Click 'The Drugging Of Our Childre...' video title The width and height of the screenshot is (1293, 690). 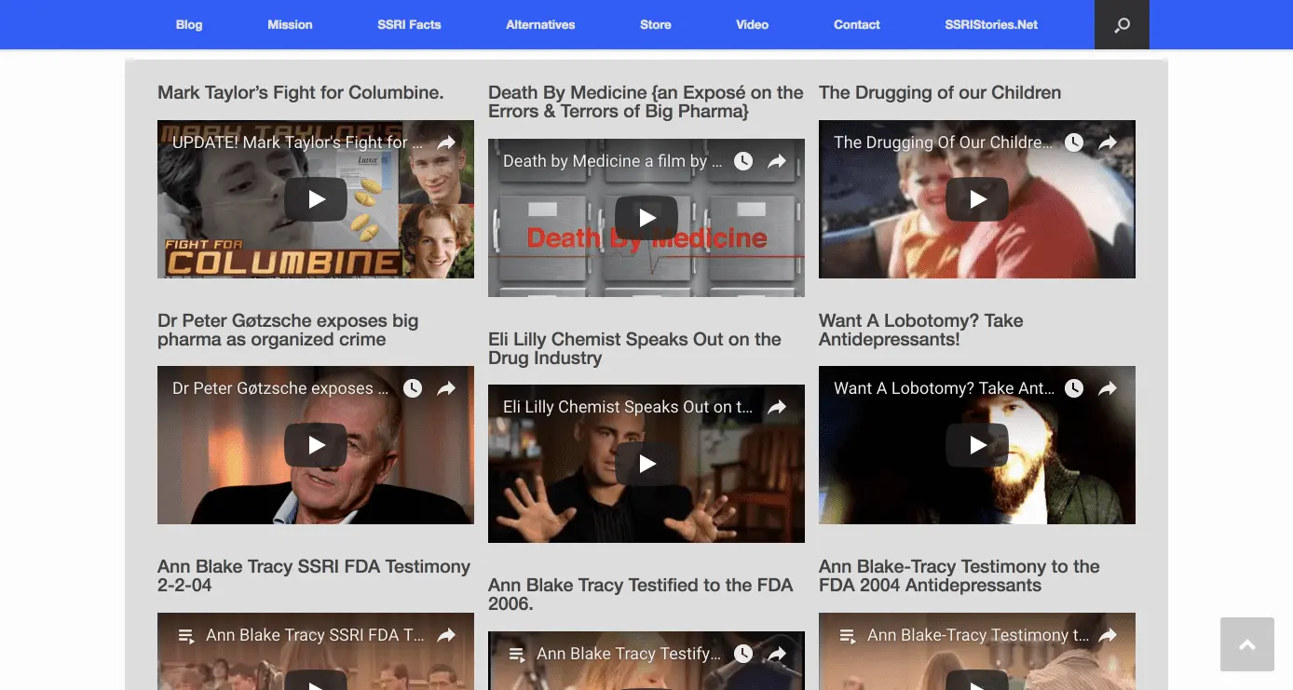(944, 142)
